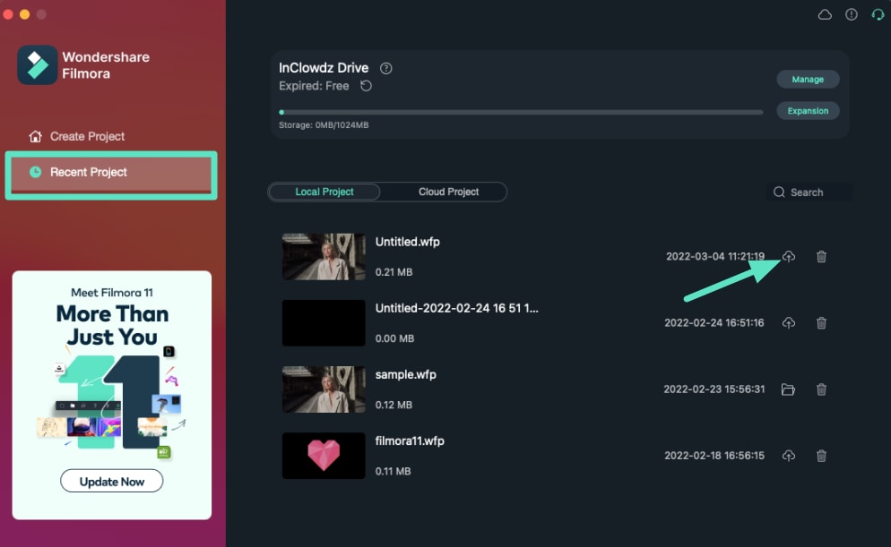Open the filmora11.wfp heart thumbnail
891x547 pixels.
point(324,456)
